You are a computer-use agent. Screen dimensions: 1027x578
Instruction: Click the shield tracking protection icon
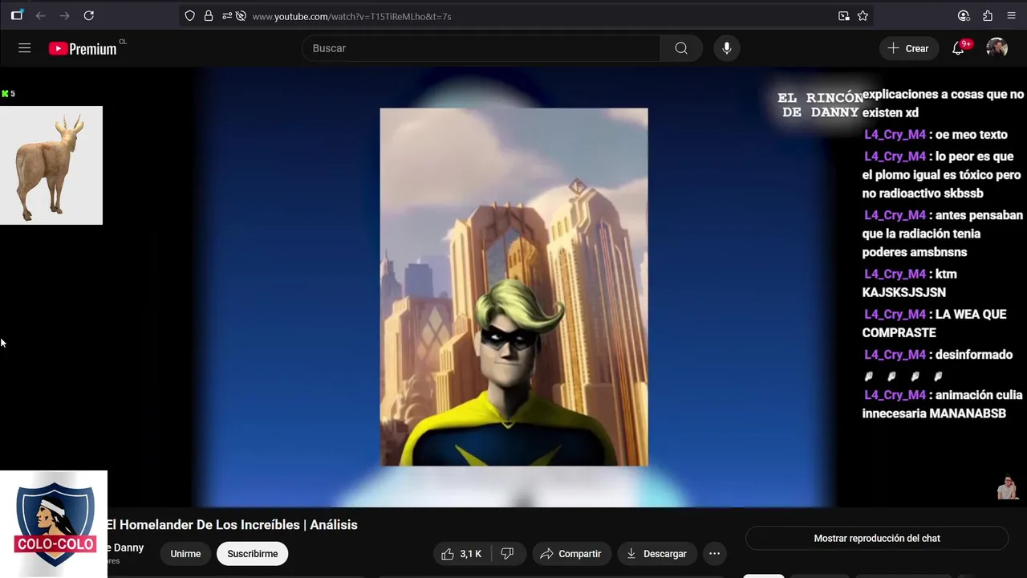[189, 16]
